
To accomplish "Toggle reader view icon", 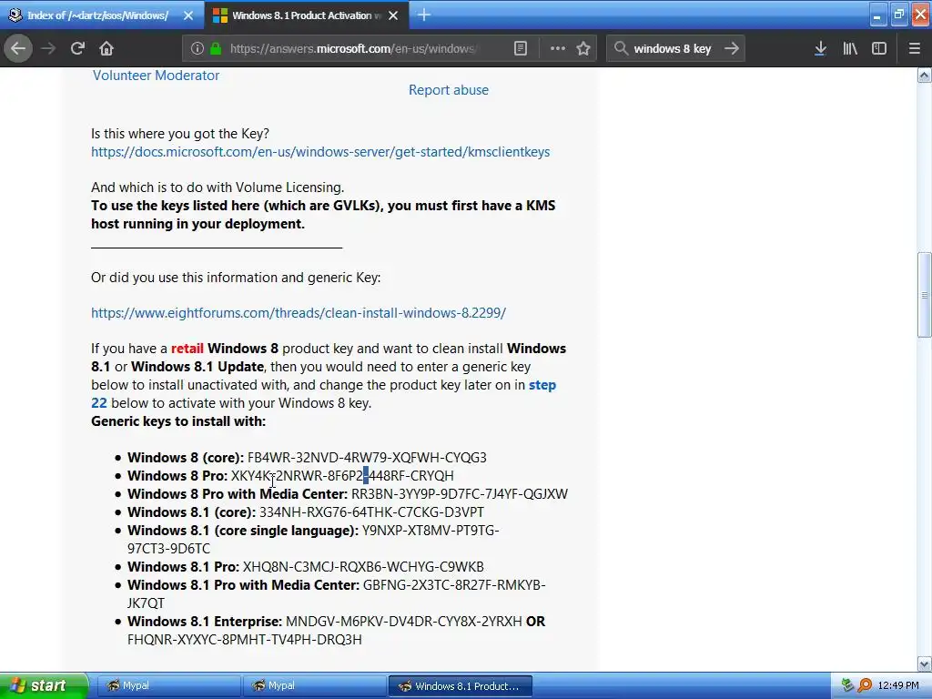I will tap(520, 48).
